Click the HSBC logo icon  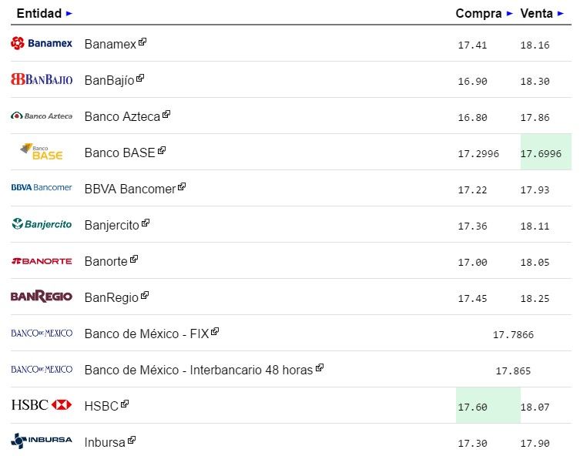(42, 404)
